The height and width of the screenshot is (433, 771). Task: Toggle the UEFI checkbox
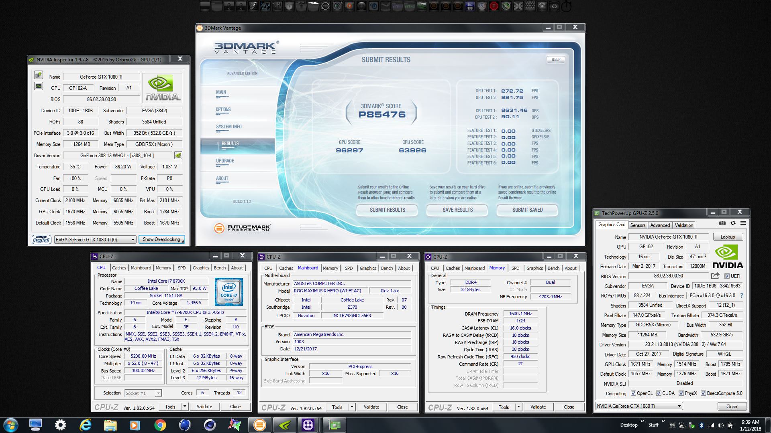pos(727,276)
